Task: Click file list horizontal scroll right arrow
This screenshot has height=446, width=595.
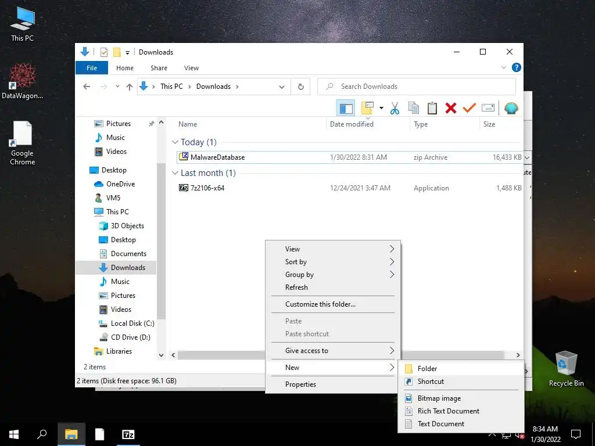Action: pos(518,355)
